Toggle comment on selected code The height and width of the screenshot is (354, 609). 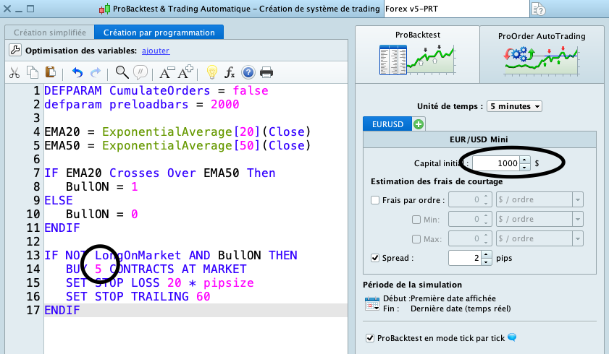[140, 72]
